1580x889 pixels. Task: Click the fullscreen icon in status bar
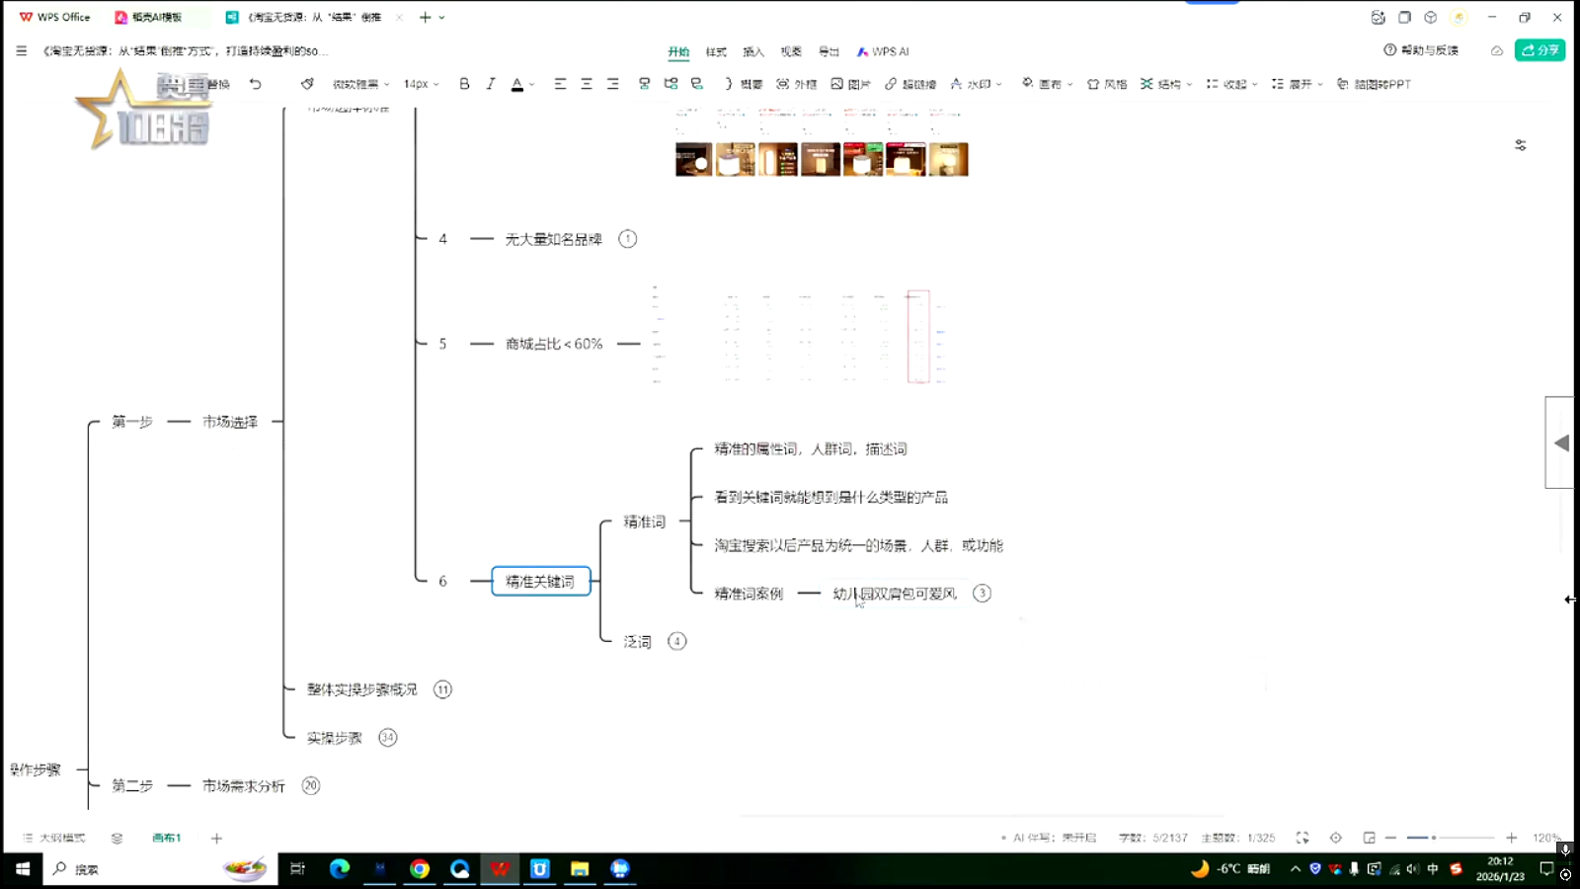(1303, 838)
